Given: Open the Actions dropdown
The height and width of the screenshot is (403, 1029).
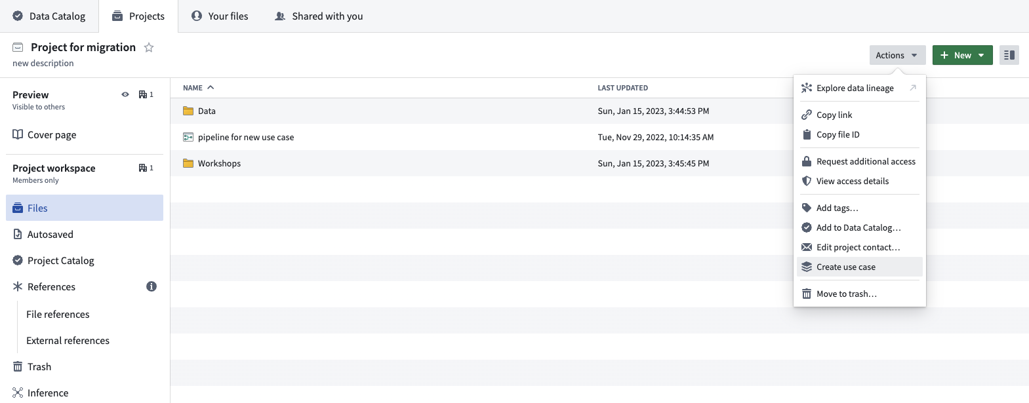Looking at the screenshot, I should [x=897, y=55].
